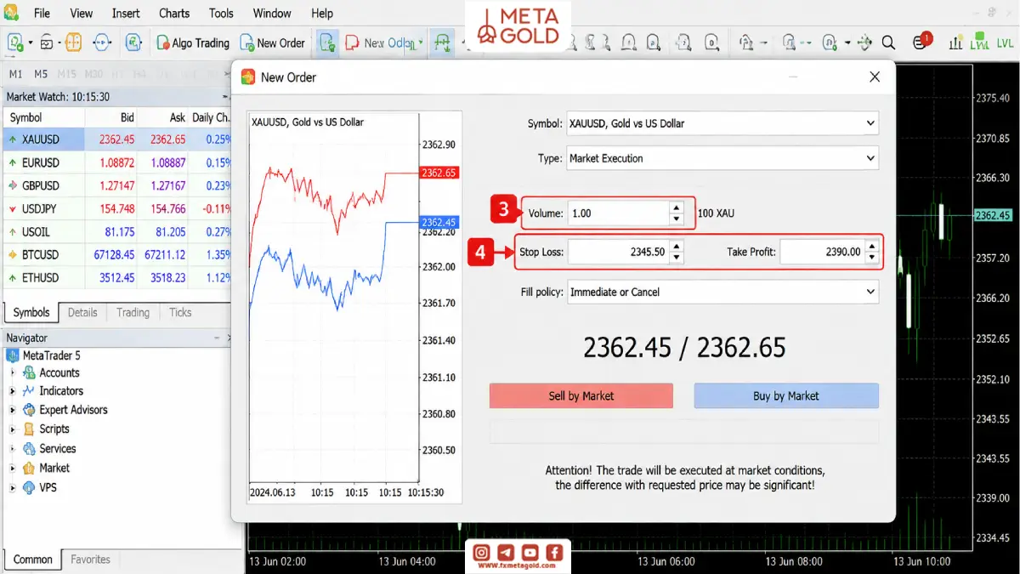Image resolution: width=1020 pixels, height=574 pixels.
Task: Increase Take Profit with up arrow
Action: 871,247
